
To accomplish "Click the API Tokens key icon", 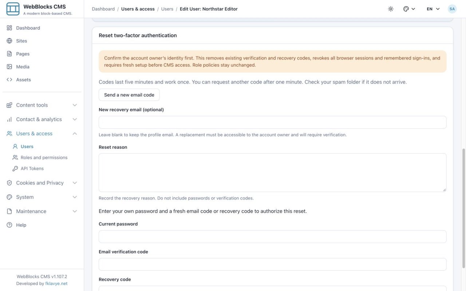I will click(15, 168).
